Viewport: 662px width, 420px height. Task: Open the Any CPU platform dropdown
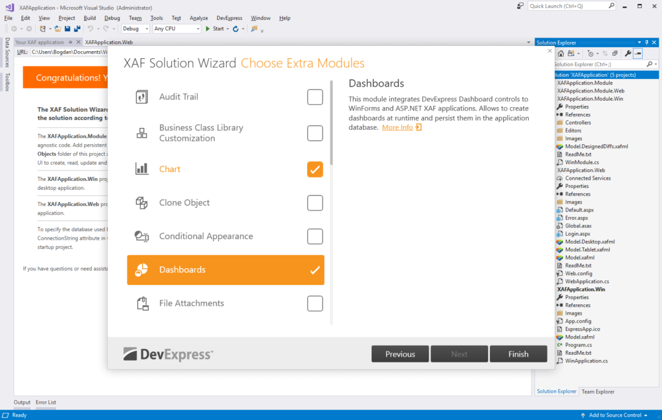click(x=173, y=28)
